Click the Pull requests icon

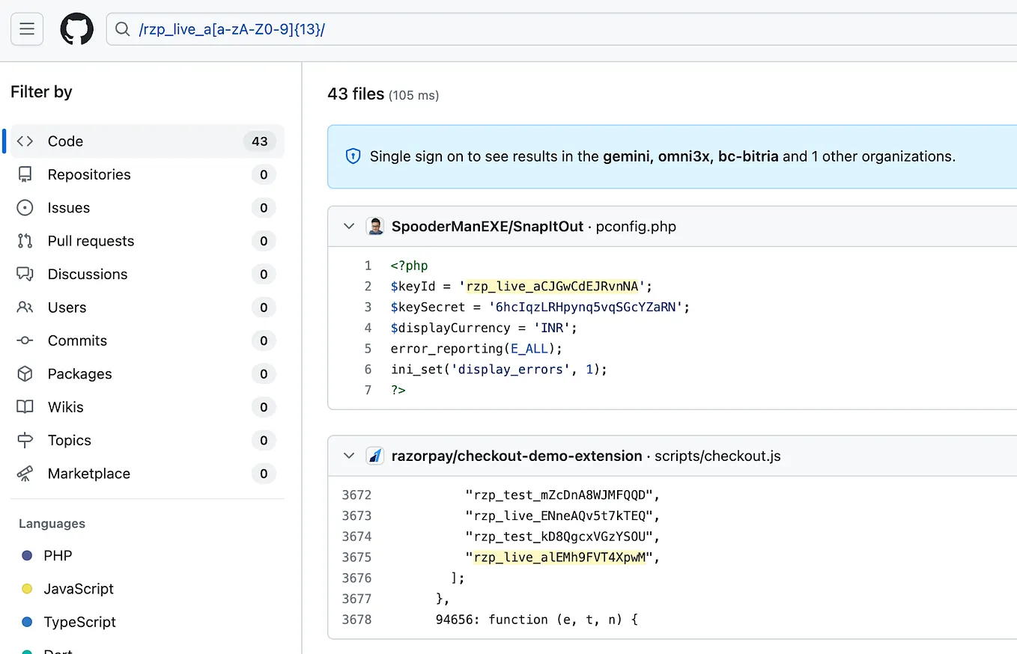(23, 240)
